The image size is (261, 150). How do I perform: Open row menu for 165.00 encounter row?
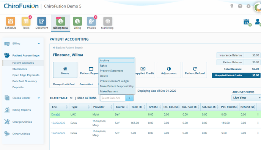point(258,123)
